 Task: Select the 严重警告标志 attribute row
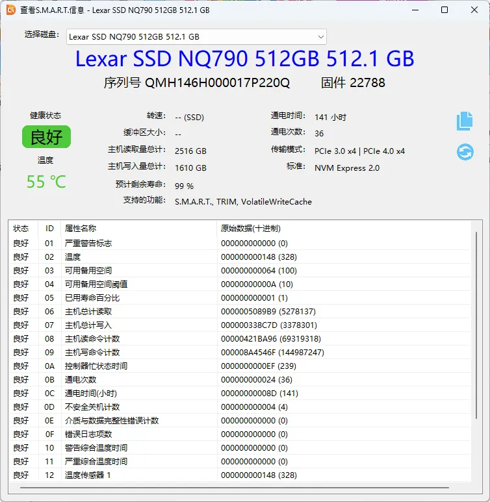[x=240, y=244]
